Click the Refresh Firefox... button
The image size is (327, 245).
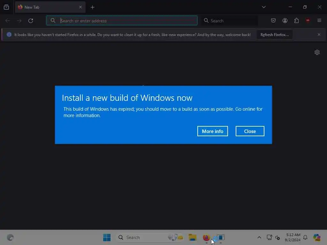pyautogui.click(x=274, y=35)
